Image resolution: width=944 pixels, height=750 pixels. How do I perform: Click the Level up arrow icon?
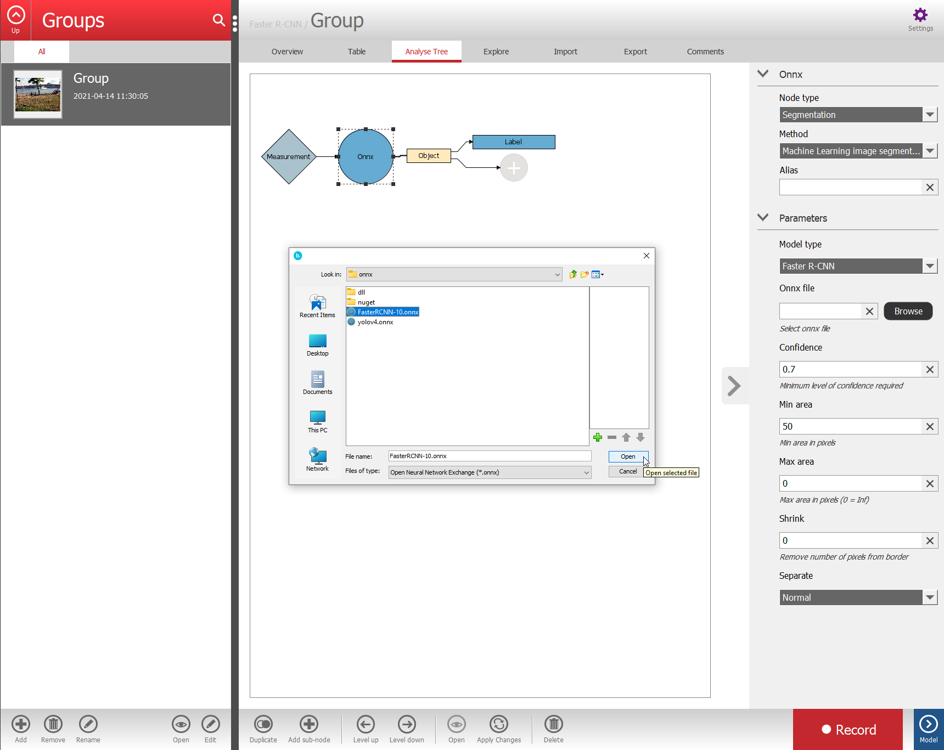366,724
